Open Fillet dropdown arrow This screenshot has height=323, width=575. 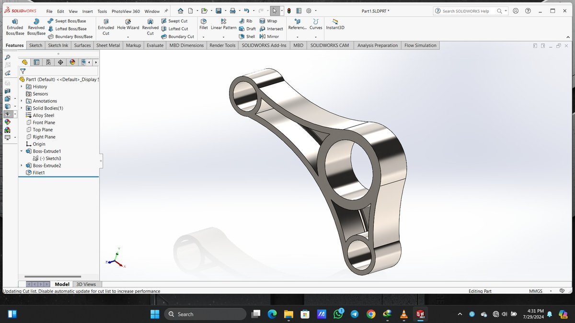pyautogui.click(x=204, y=37)
